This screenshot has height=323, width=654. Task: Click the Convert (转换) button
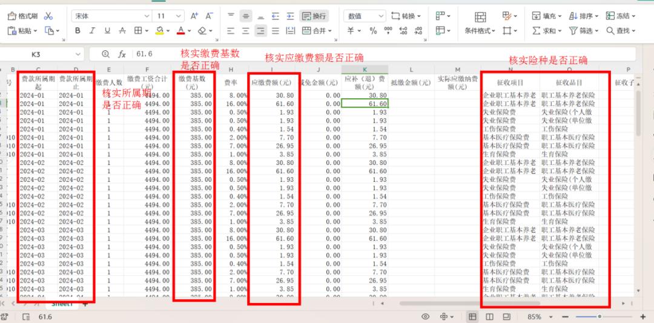[x=406, y=16]
